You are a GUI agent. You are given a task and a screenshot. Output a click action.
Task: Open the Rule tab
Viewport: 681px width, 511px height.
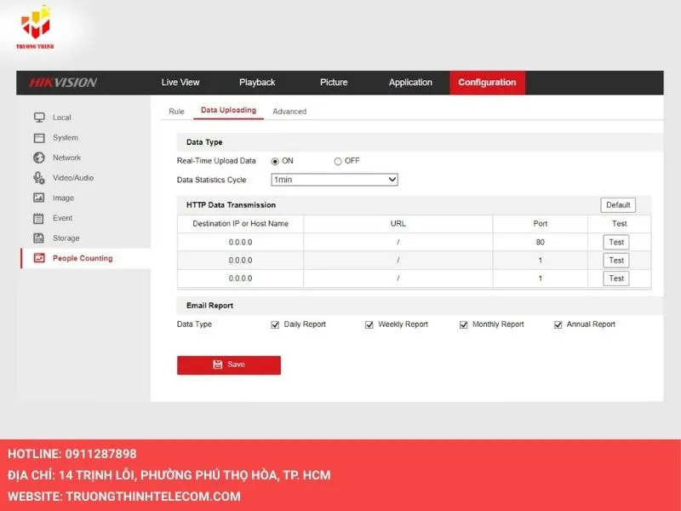pyautogui.click(x=175, y=112)
